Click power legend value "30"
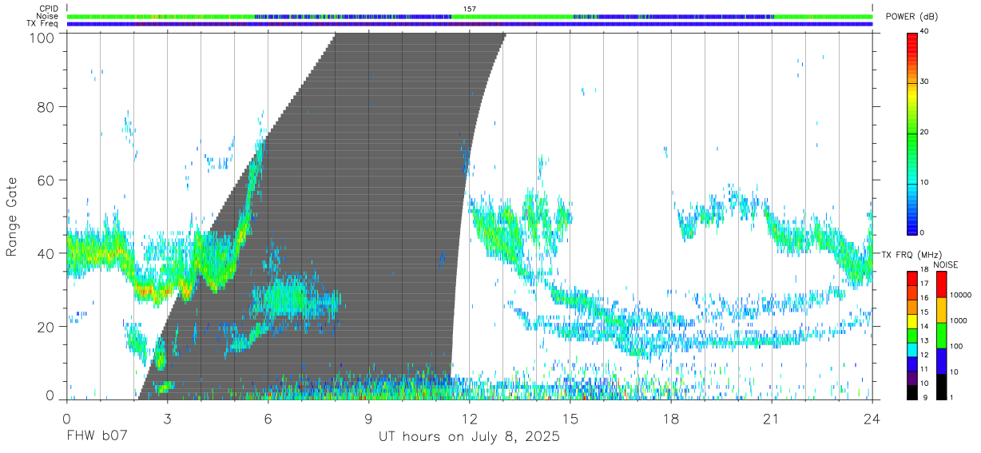 point(926,82)
